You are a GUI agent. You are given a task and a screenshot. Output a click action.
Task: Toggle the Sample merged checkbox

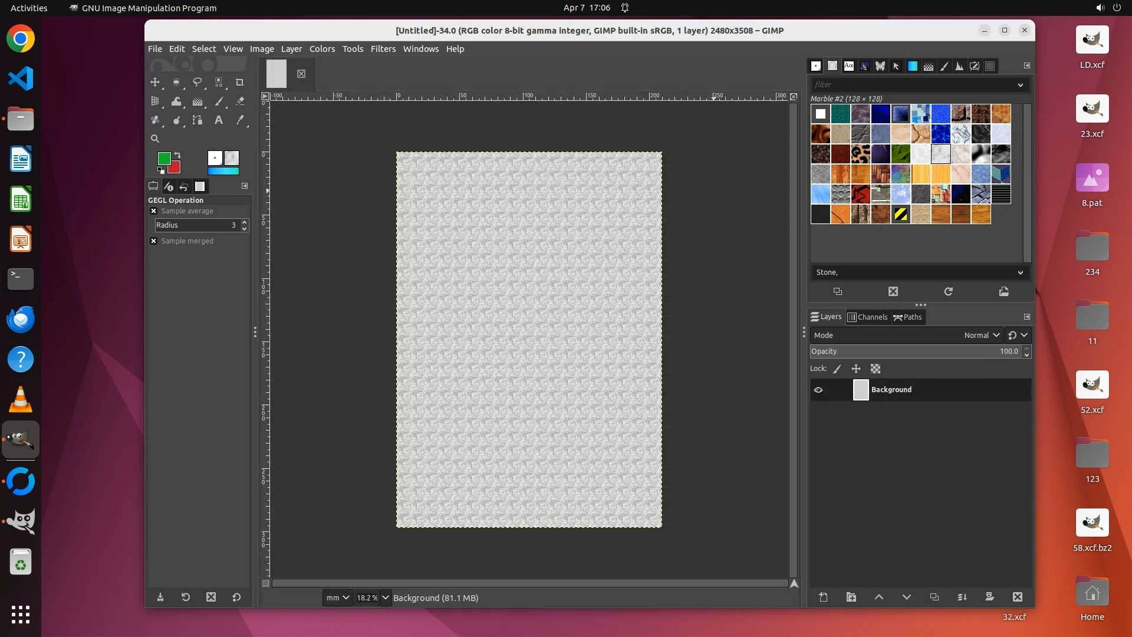154,241
